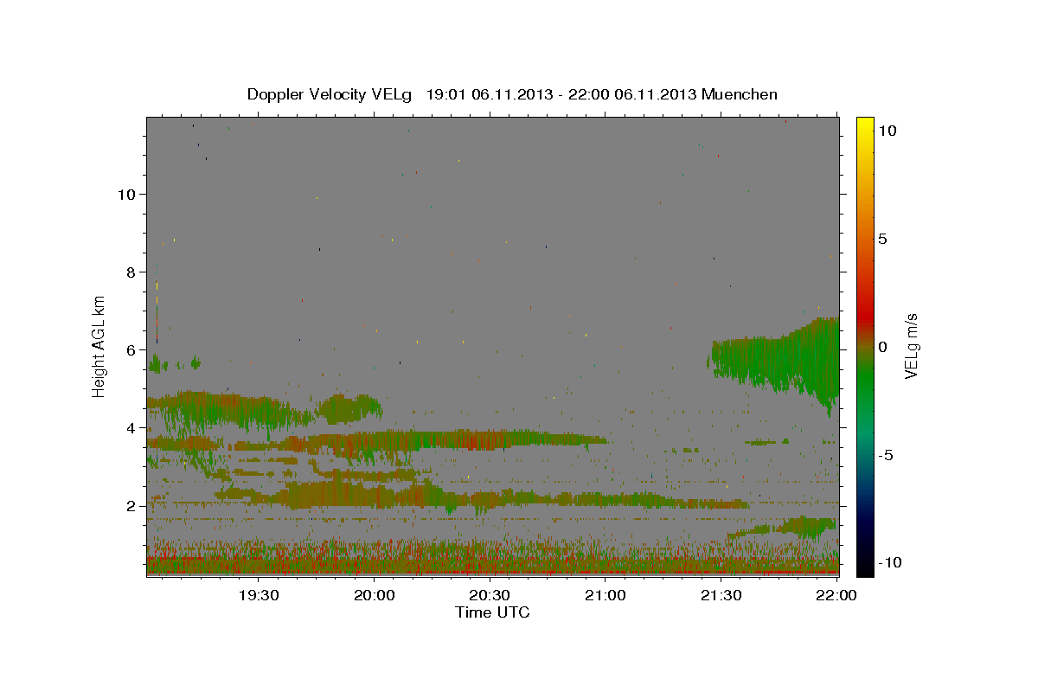This screenshot has width=1038, height=692.
Task: Click the '20:30' time axis label
Action: coord(490,595)
